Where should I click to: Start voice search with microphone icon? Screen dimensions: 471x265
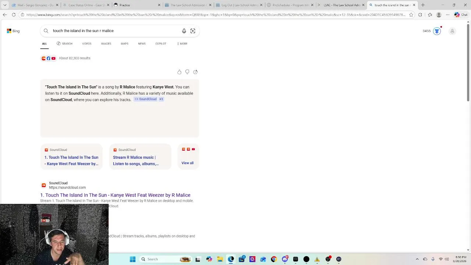click(x=184, y=31)
